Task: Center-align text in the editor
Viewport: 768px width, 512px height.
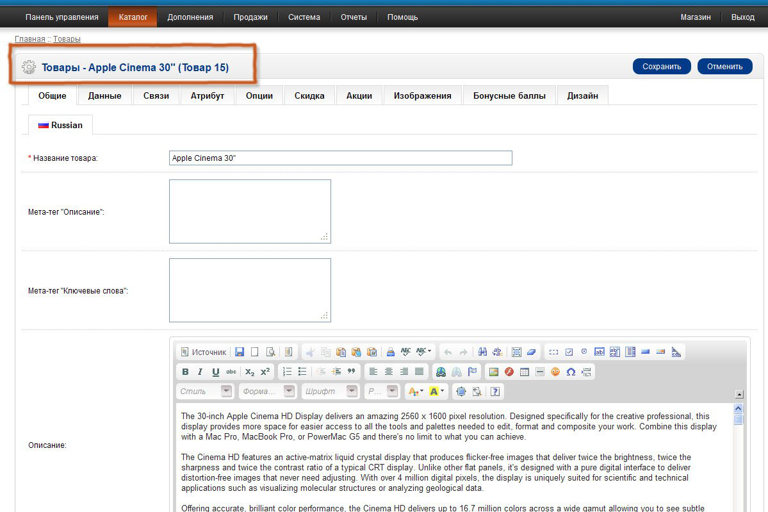Action: (388, 372)
